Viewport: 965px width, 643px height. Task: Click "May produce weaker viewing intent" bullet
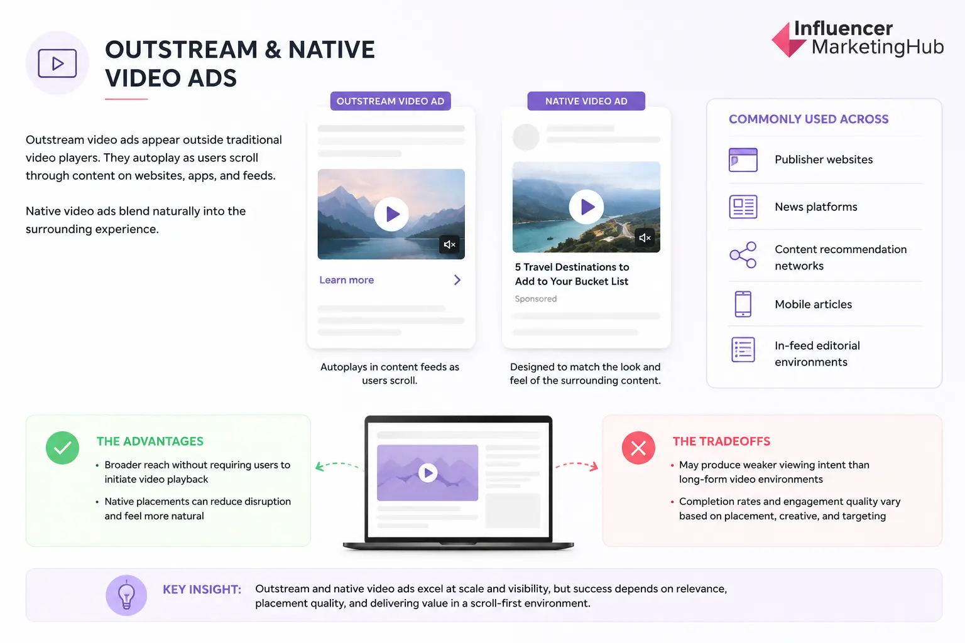coord(774,472)
